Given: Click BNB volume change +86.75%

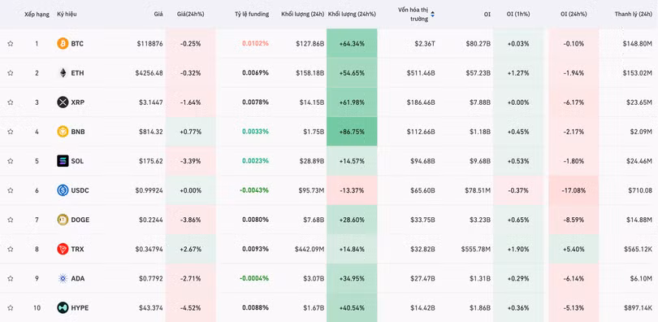Looking at the screenshot, I should click(x=352, y=132).
